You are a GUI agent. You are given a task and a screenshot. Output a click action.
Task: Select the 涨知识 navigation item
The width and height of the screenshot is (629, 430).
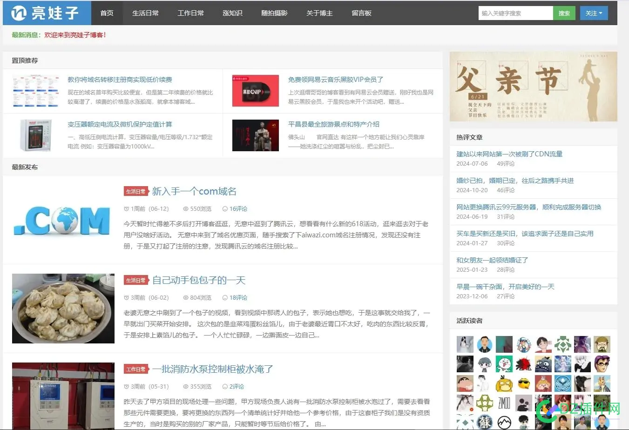coord(232,13)
